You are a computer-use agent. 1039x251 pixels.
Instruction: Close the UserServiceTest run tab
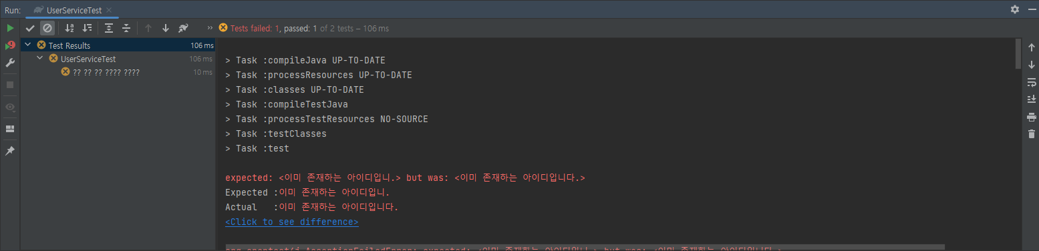click(x=109, y=10)
